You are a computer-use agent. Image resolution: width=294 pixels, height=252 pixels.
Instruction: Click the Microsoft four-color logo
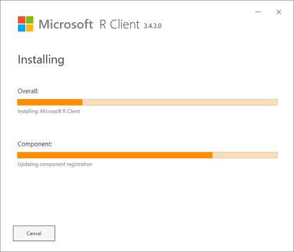[x=26, y=24]
